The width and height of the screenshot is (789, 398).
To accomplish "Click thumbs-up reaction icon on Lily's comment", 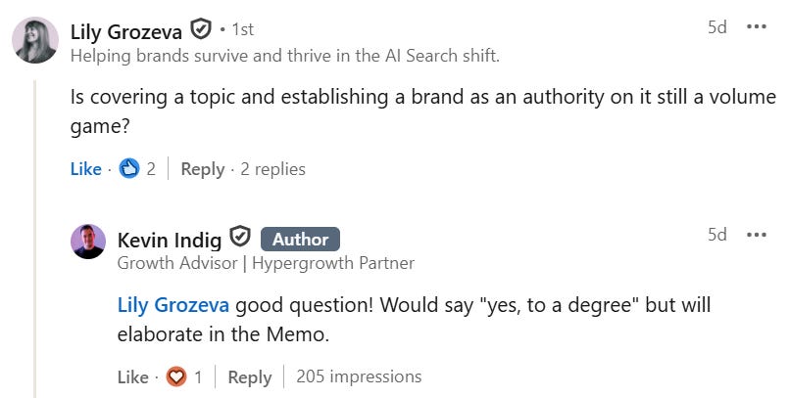I will [129, 168].
